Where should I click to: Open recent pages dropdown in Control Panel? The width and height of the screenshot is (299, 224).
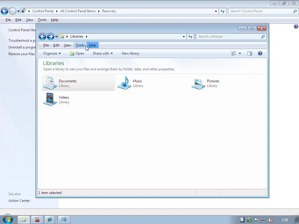pyautogui.click(x=18, y=11)
